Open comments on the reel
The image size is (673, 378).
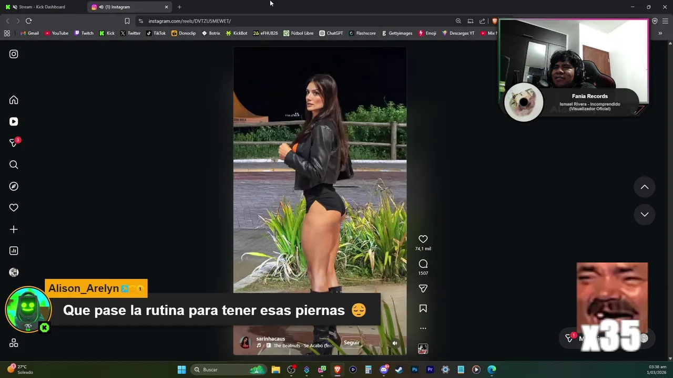pos(423,264)
